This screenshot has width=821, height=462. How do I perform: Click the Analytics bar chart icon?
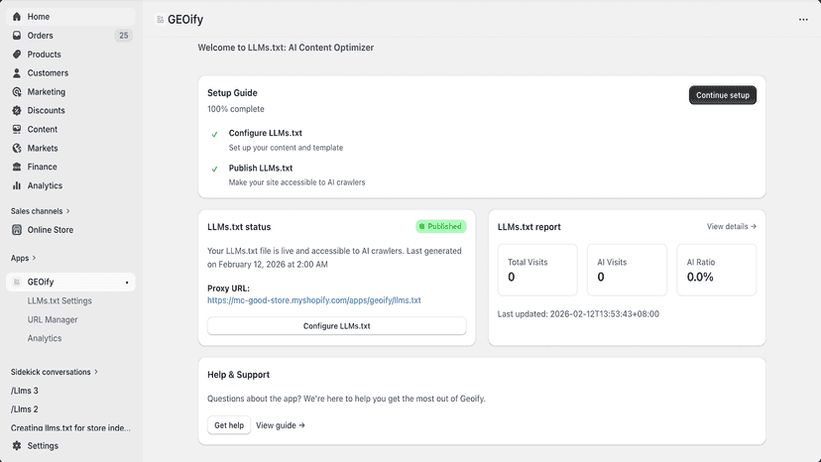click(17, 185)
